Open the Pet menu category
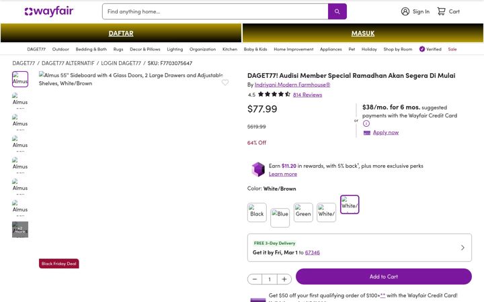The image size is (484, 302). click(x=352, y=49)
